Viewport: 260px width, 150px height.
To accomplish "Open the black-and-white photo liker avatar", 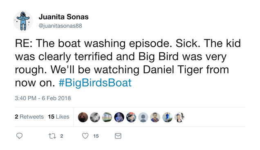I will (95, 117).
